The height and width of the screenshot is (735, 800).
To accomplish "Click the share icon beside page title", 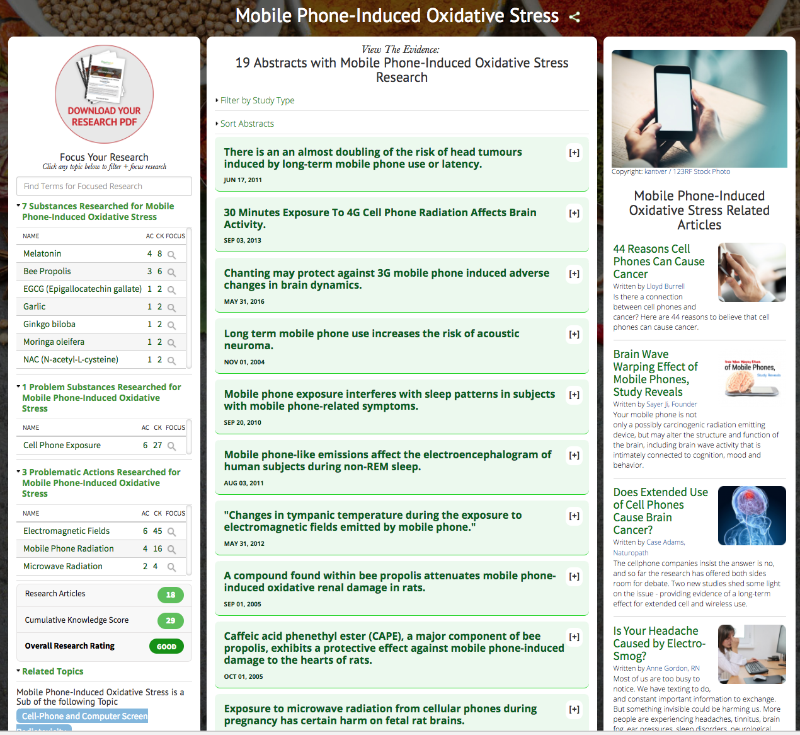I will [x=574, y=17].
